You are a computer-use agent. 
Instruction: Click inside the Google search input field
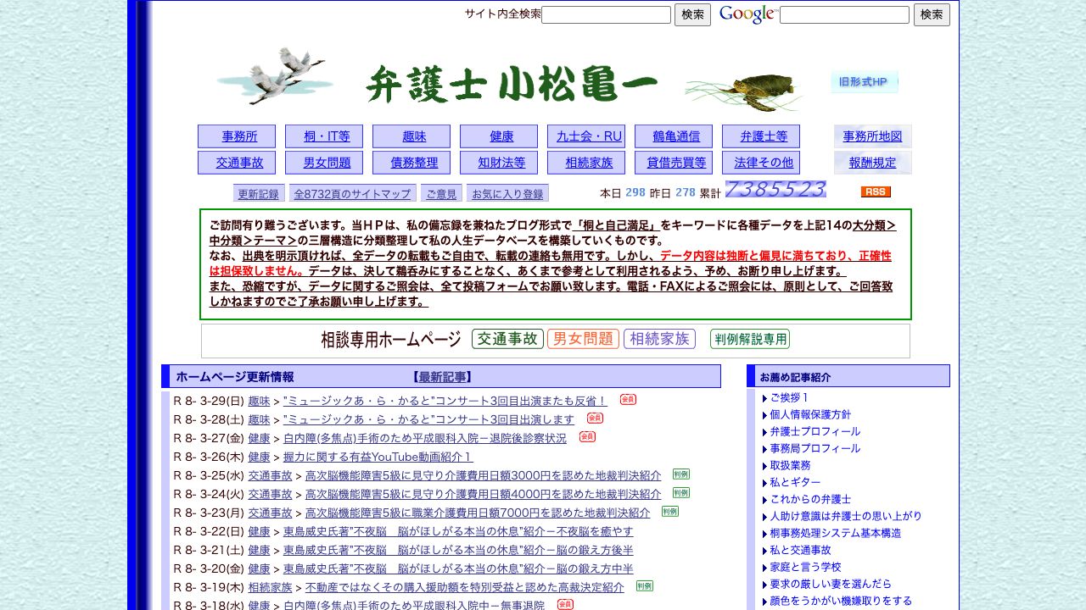(x=844, y=14)
